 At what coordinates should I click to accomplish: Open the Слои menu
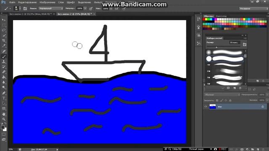pos(61,3)
